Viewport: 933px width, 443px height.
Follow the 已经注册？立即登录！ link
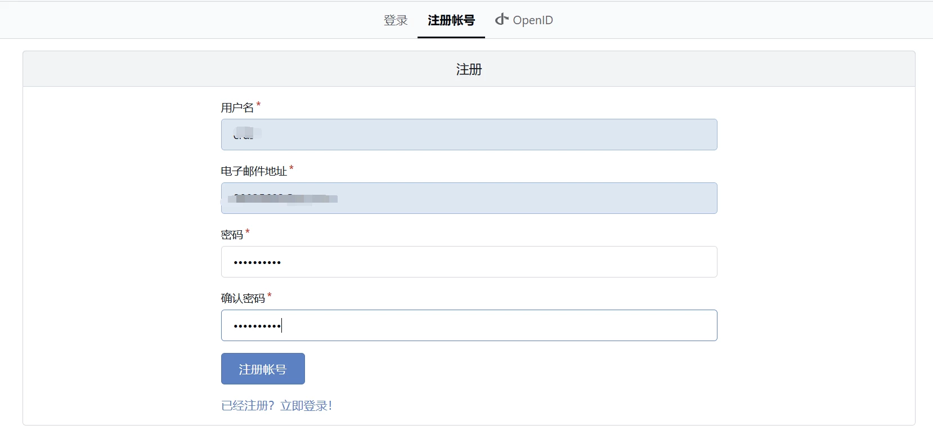pyautogui.click(x=276, y=406)
